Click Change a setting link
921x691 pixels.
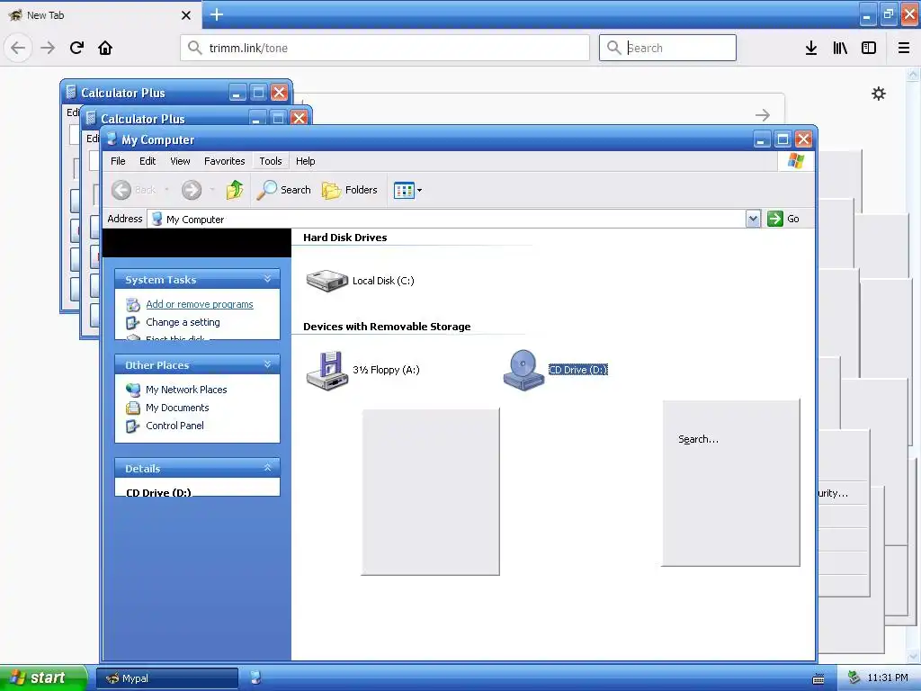click(x=183, y=322)
